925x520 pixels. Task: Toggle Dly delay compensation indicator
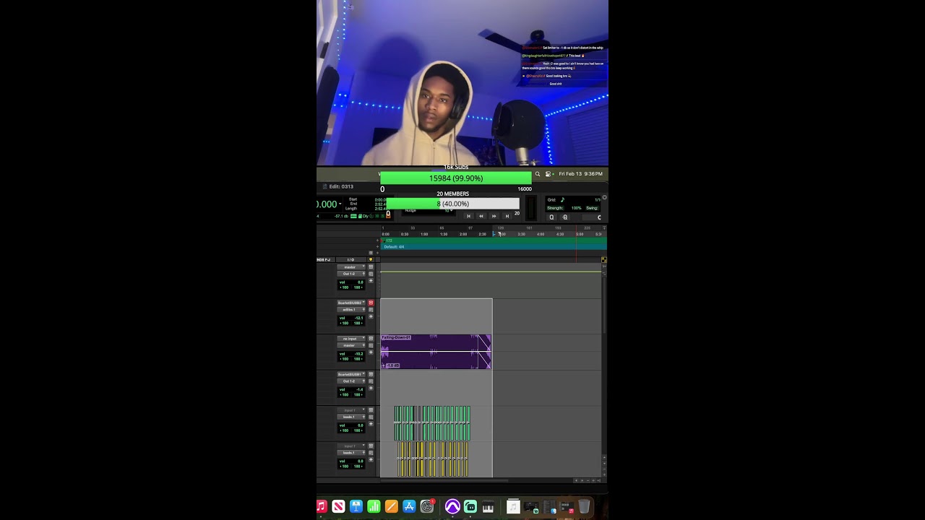[x=365, y=216]
